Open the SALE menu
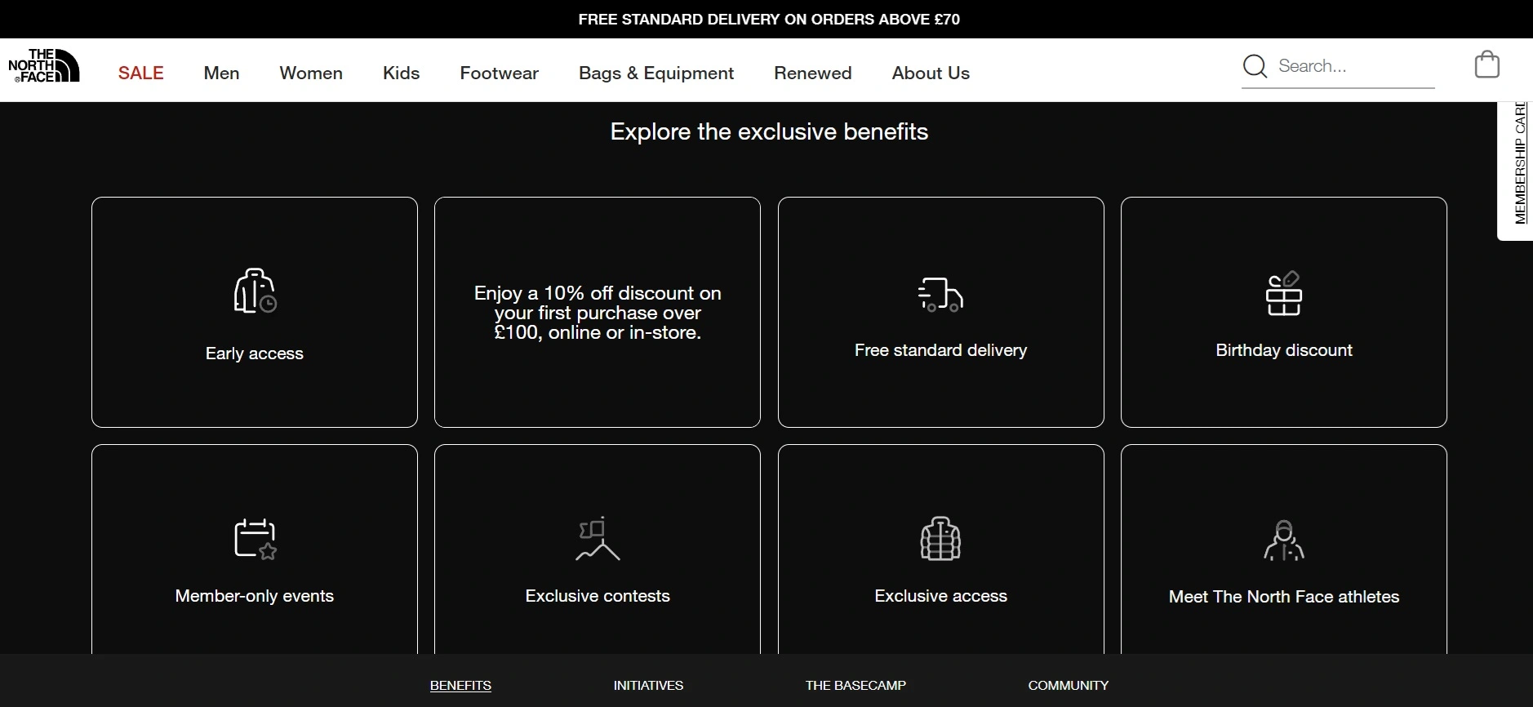The width and height of the screenshot is (1533, 707). pos(141,73)
